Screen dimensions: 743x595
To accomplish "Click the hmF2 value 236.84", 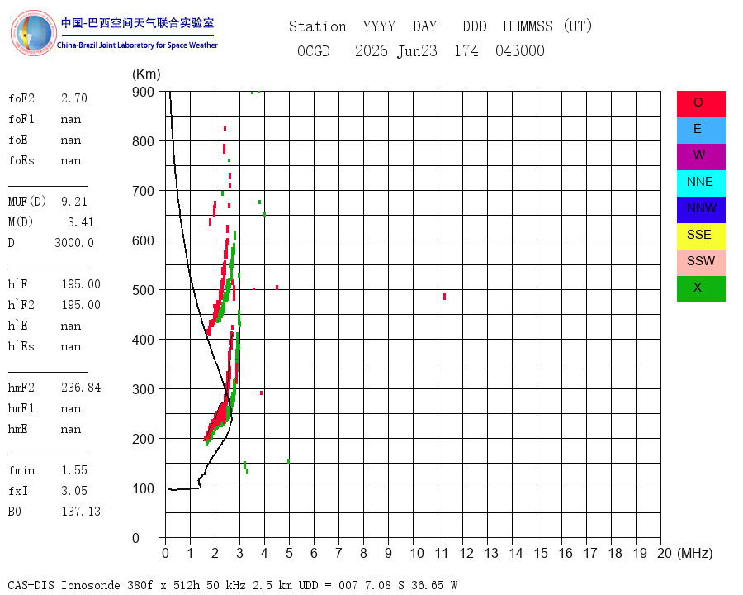I will [x=81, y=388].
